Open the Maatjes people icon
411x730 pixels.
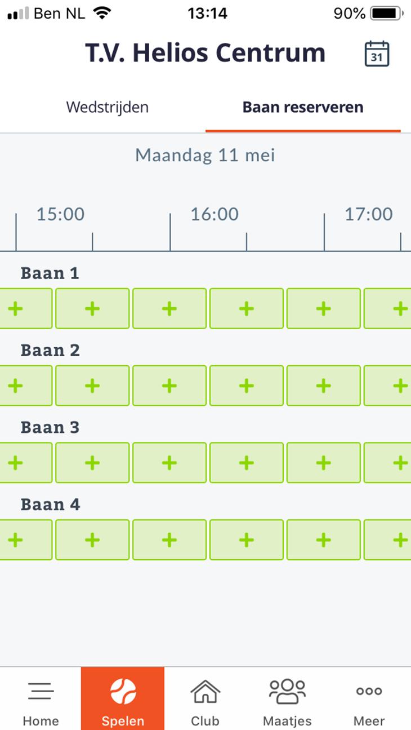coord(287,691)
